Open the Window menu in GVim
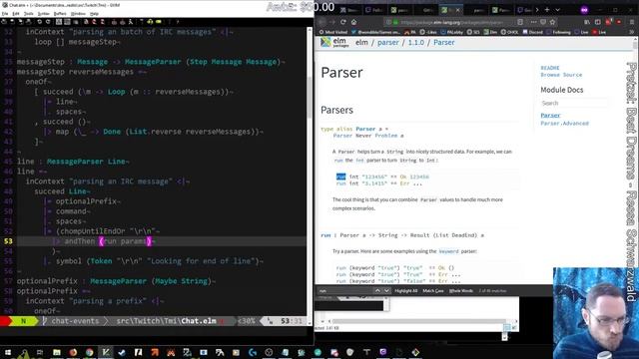 pos(78,13)
